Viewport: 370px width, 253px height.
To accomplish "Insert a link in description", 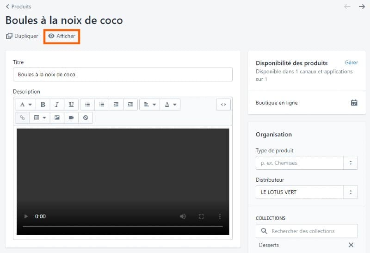I will (22, 117).
